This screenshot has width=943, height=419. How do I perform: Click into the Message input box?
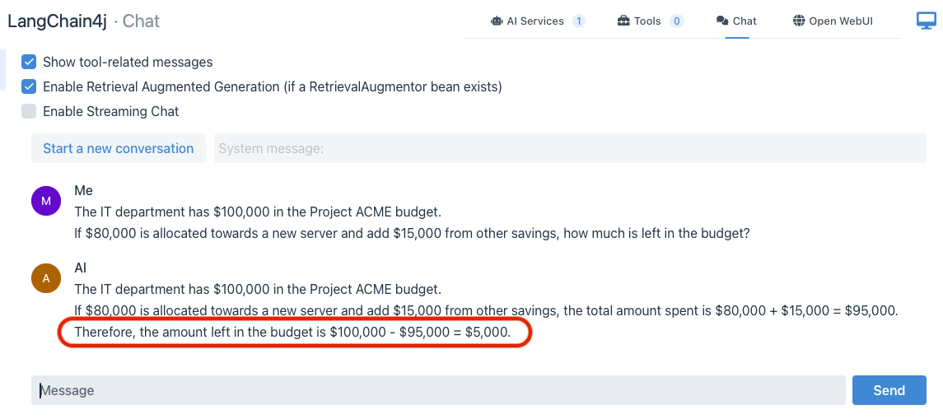(x=438, y=390)
